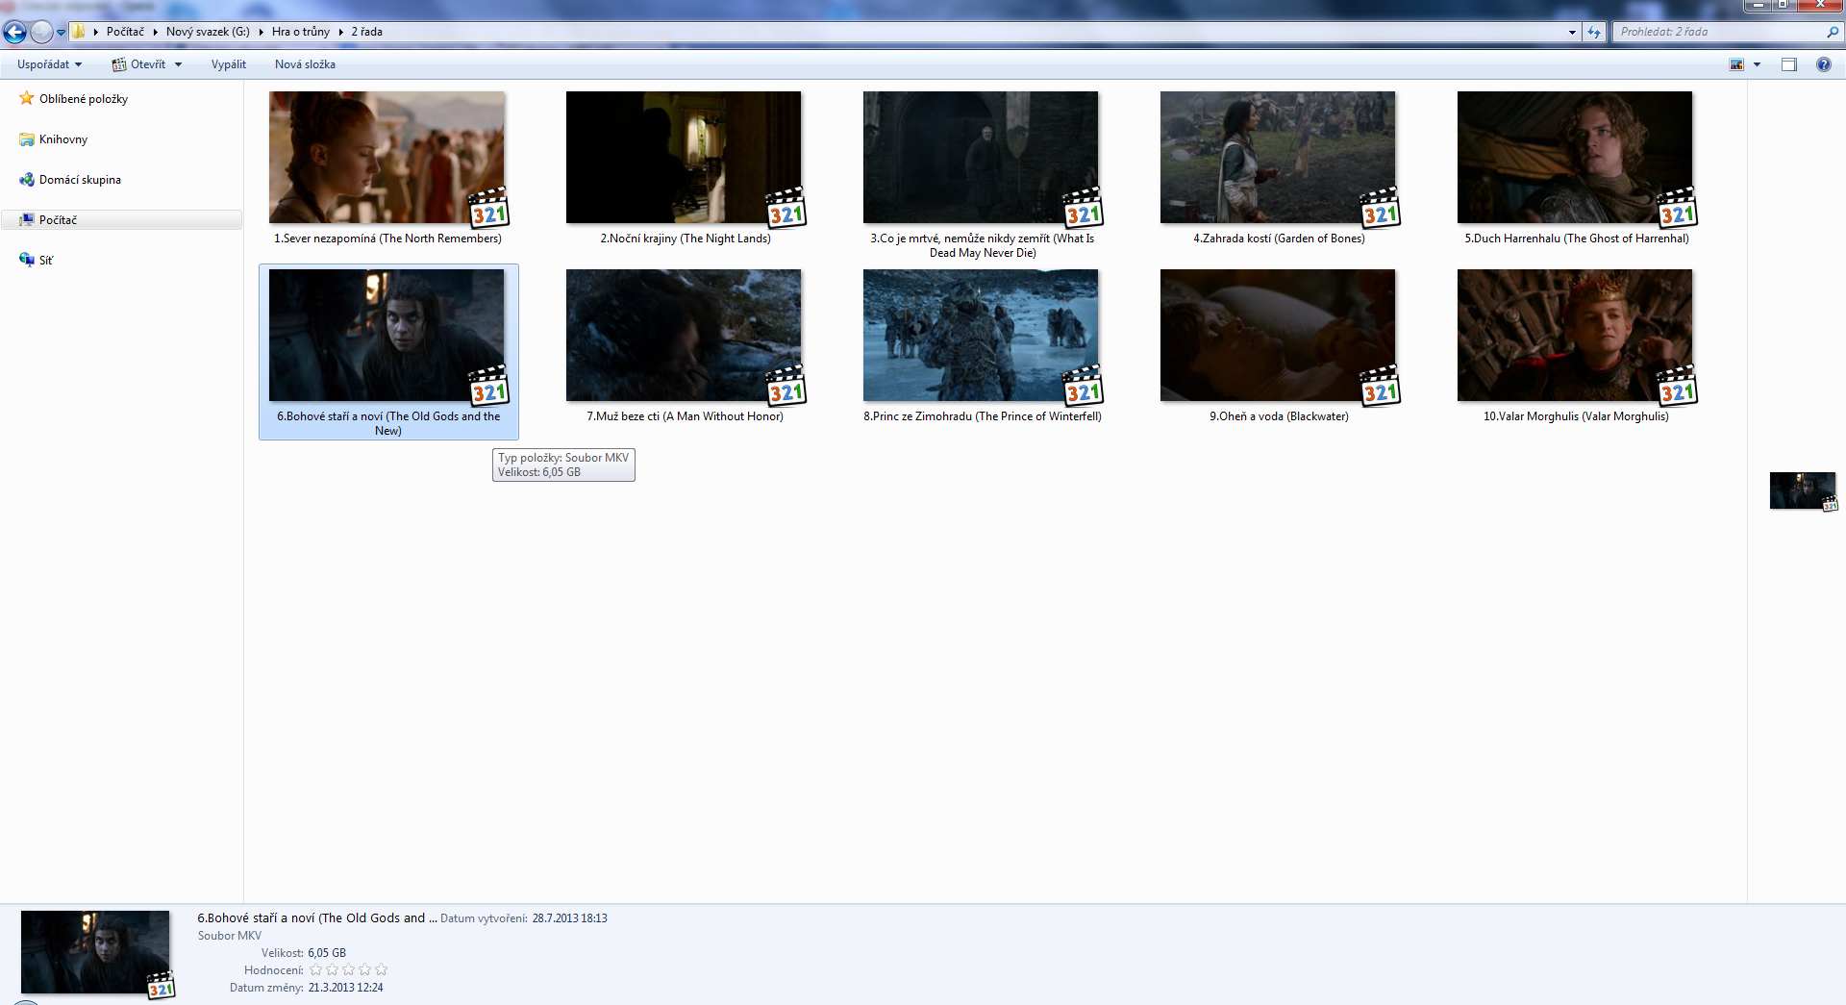
Task: Click the refresh icon beside address bar
Action: 1594,32
